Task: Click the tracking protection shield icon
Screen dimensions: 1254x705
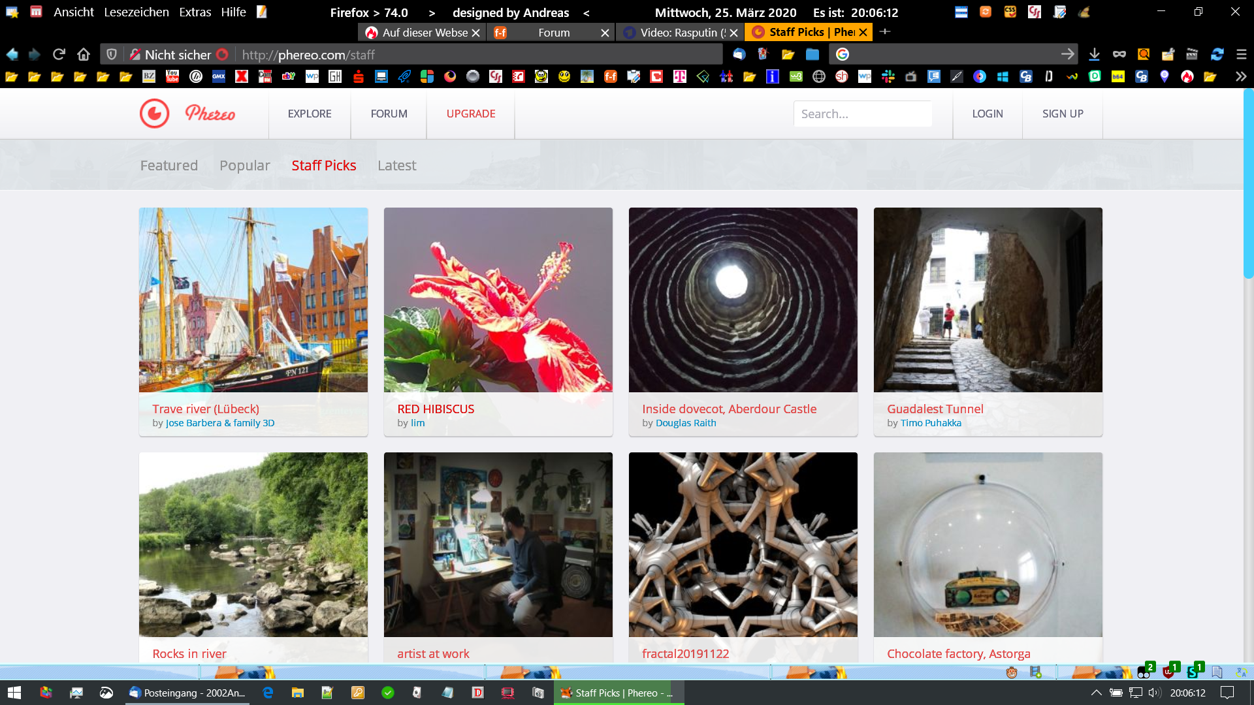Action: pyautogui.click(x=112, y=54)
